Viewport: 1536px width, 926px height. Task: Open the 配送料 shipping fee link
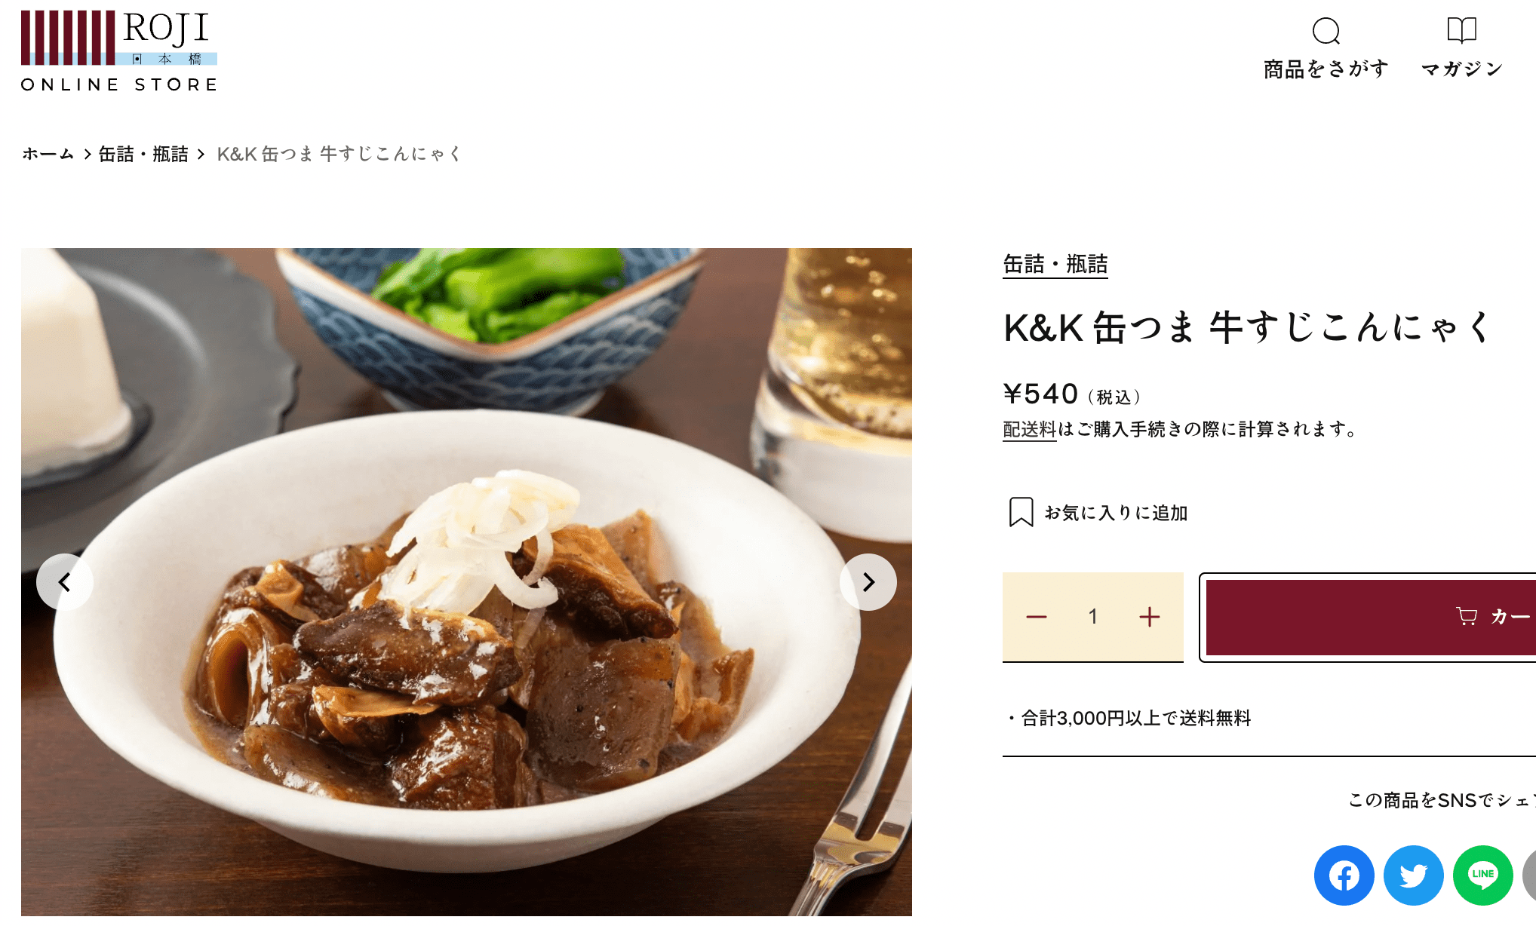(1029, 429)
